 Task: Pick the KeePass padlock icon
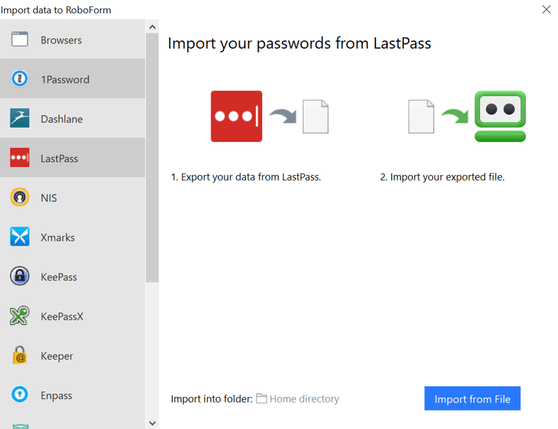pyautogui.click(x=20, y=276)
